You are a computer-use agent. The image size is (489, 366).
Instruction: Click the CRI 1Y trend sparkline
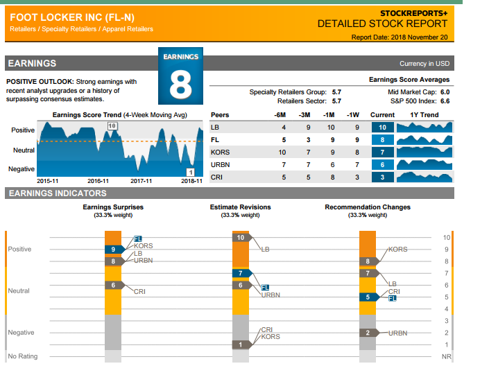coord(424,177)
